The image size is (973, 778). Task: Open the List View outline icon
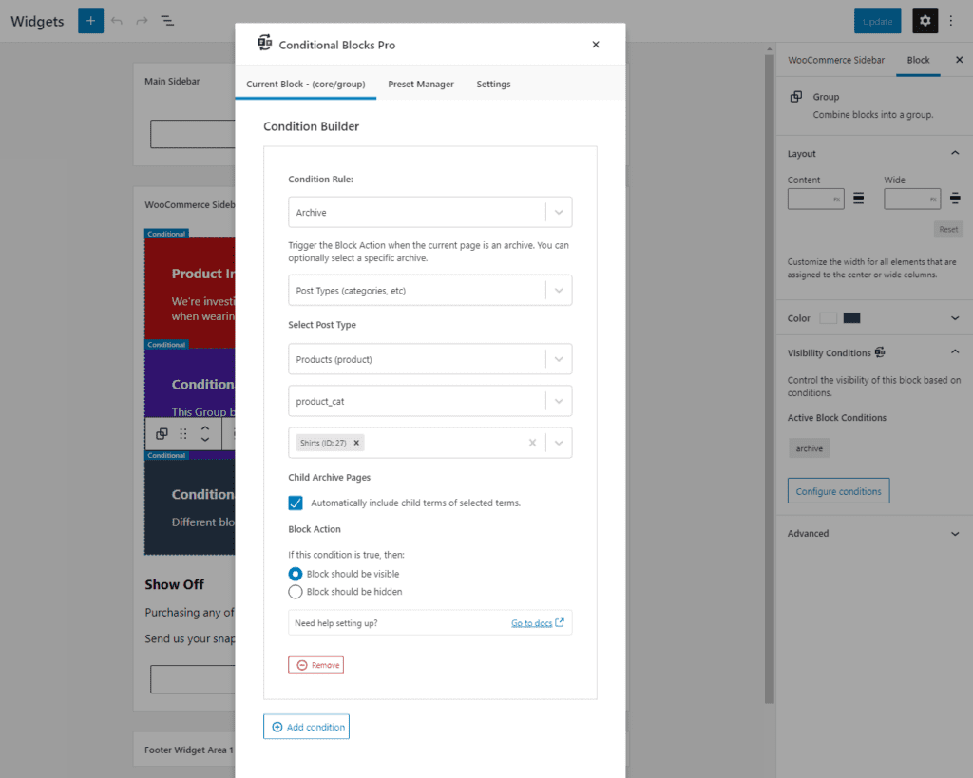click(x=167, y=20)
